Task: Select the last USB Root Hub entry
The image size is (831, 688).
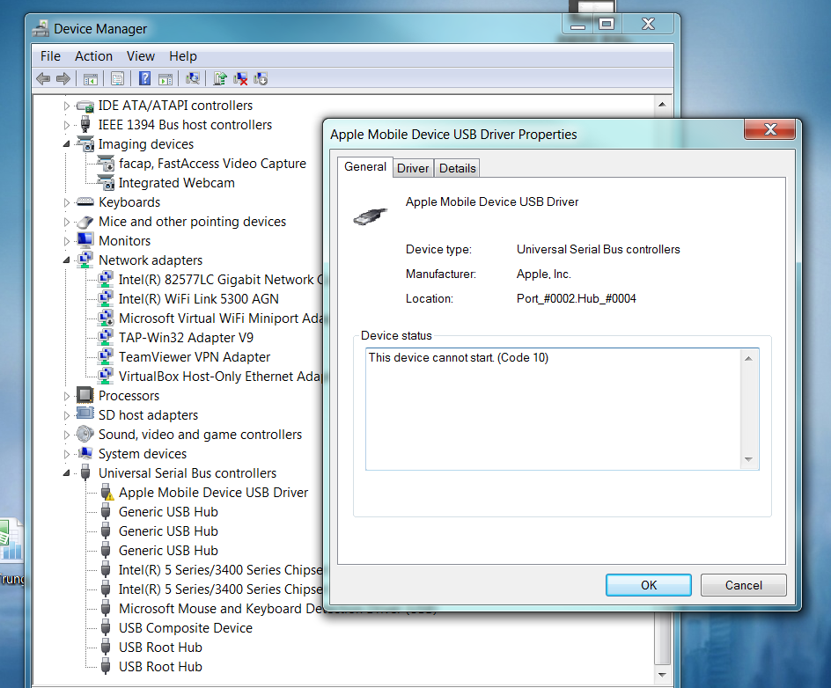Action: click(160, 666)
